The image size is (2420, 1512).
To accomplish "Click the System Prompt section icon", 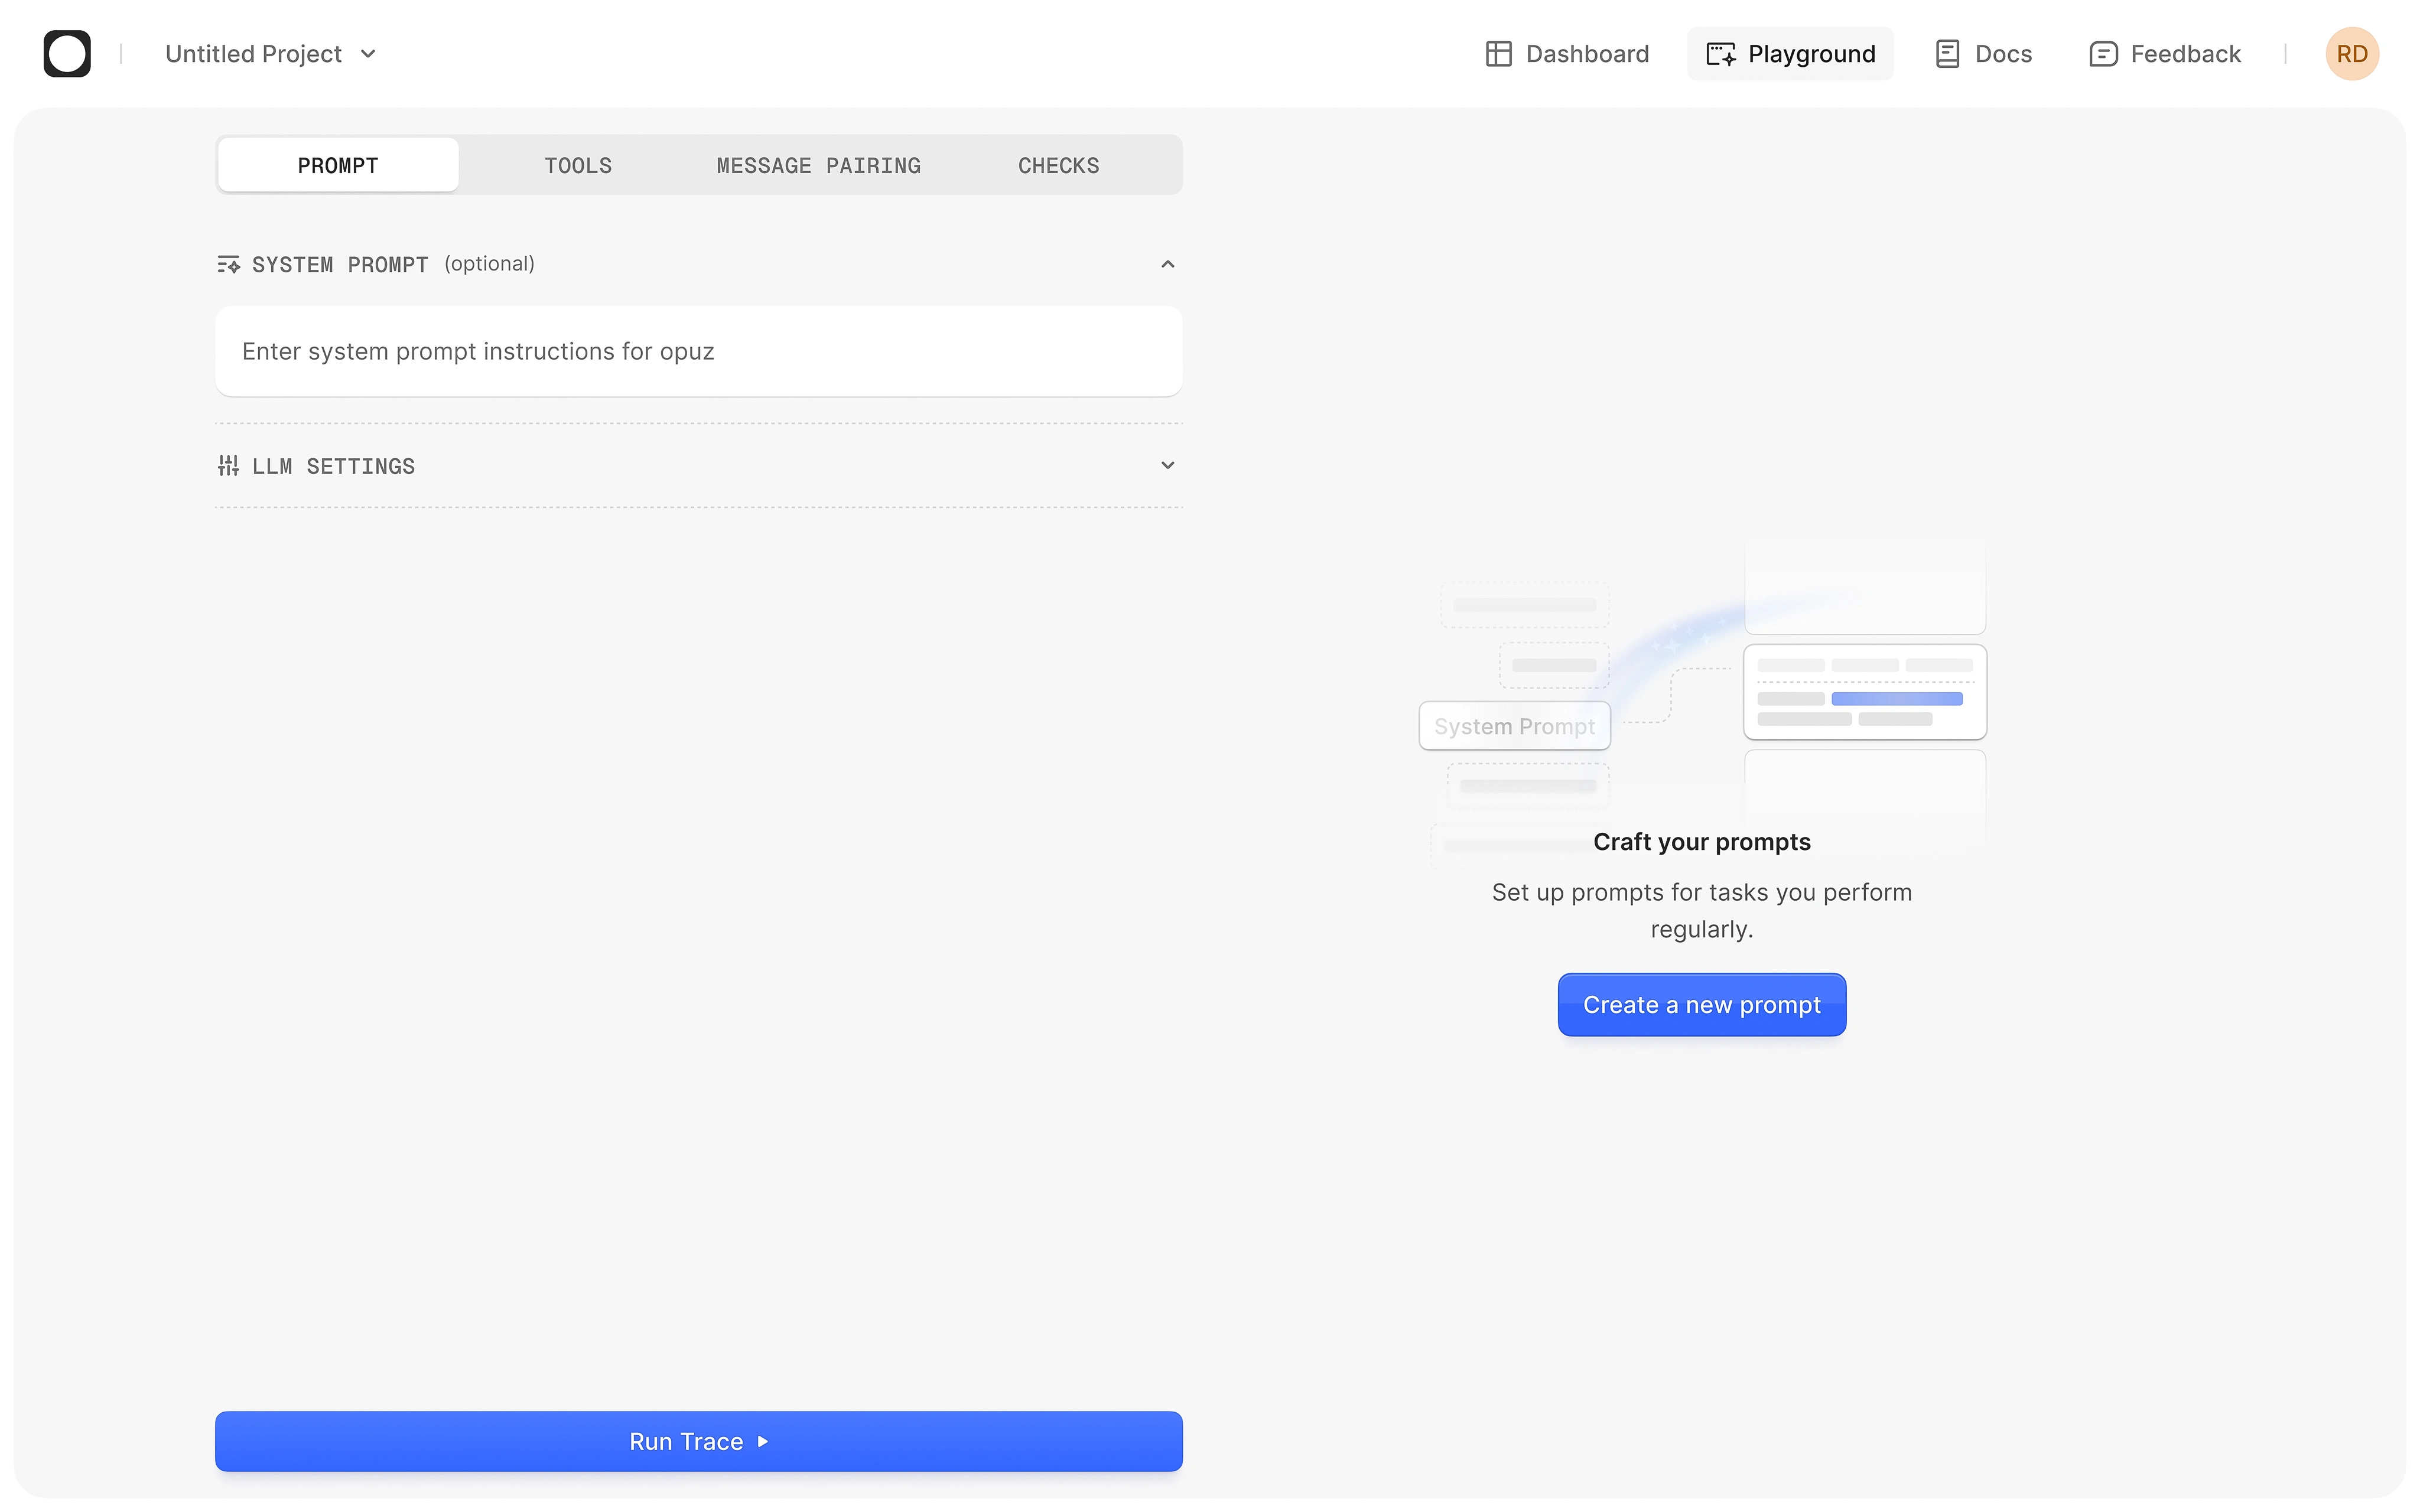I will (x=228, y=265).
